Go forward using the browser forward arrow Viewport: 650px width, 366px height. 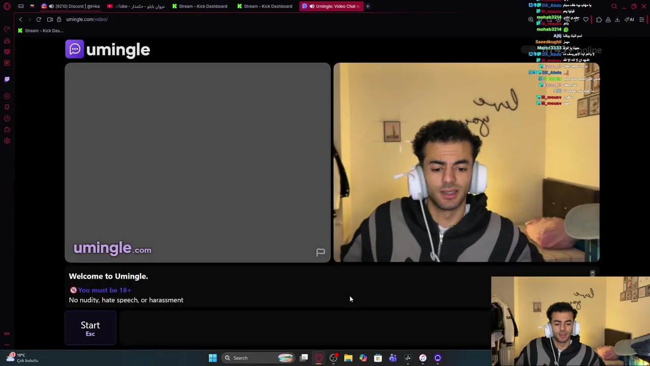pyautogui.click(x=29, y=19)
